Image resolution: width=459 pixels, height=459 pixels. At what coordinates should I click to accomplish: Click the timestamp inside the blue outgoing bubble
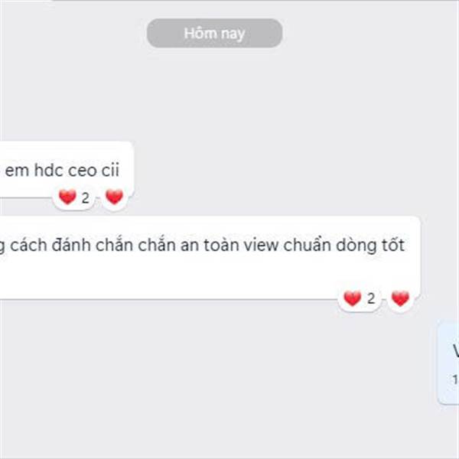(455, 379)
